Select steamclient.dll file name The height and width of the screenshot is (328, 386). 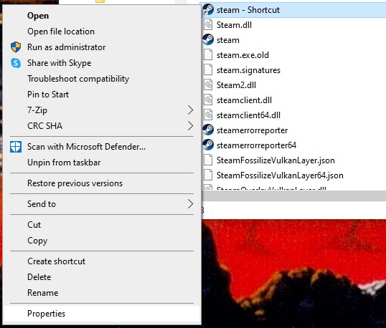244,100
